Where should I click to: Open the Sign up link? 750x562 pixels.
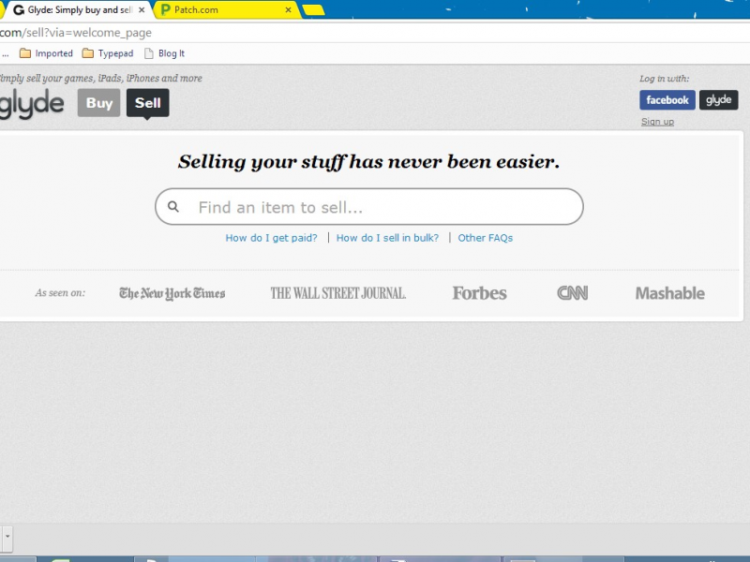point(657,122)
